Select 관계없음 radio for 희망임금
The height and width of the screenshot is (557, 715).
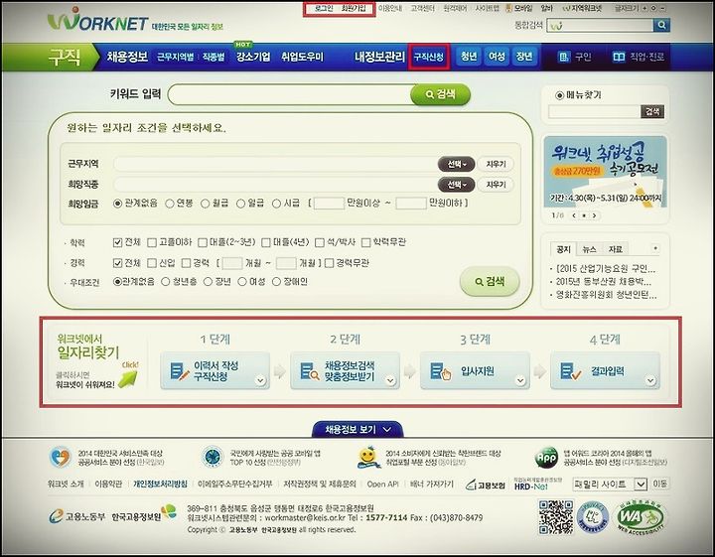pos(117,204)
